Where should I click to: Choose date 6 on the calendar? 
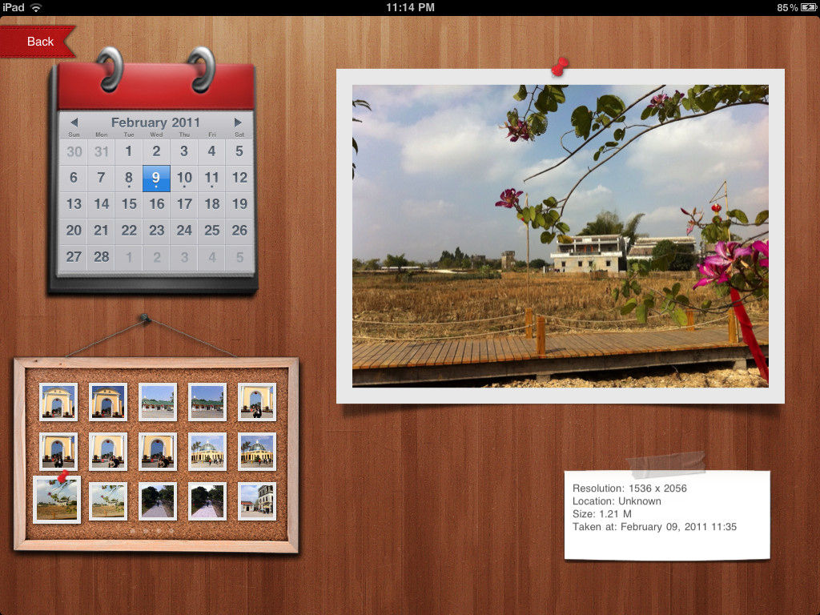point(74,178)
